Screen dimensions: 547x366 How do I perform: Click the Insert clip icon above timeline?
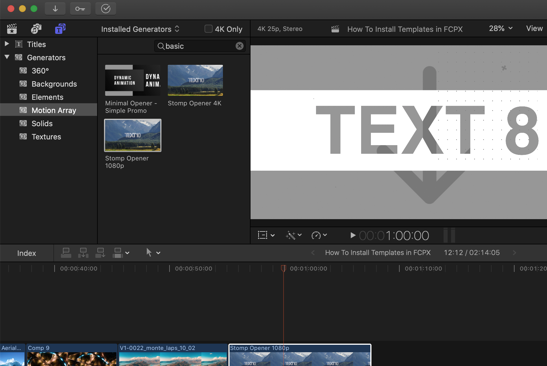tap(83, 253)
